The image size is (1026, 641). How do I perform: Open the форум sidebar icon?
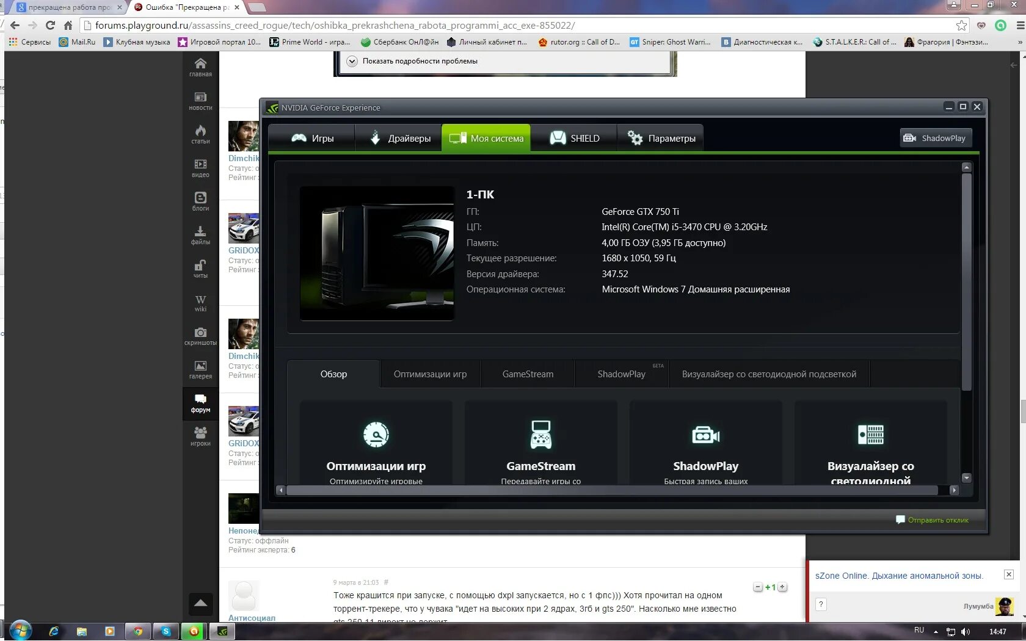click(200, 403)
